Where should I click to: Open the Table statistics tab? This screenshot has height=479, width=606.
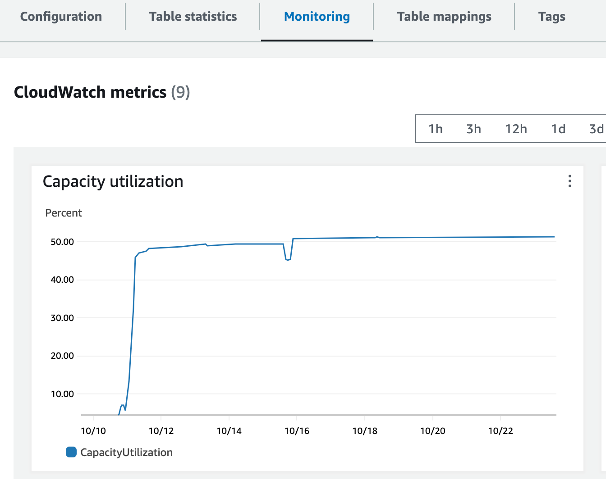coord(193,16)
